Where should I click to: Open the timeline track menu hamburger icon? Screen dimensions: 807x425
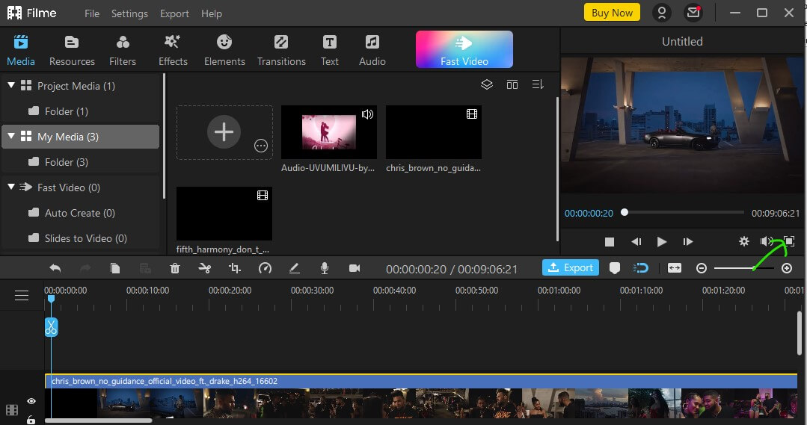22,296
